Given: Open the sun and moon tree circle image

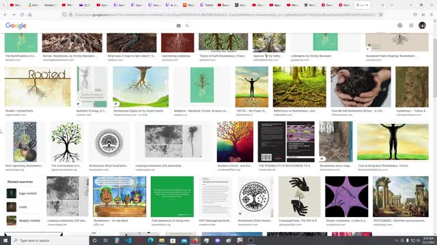Looking at the screenshot, I should 254,197.
